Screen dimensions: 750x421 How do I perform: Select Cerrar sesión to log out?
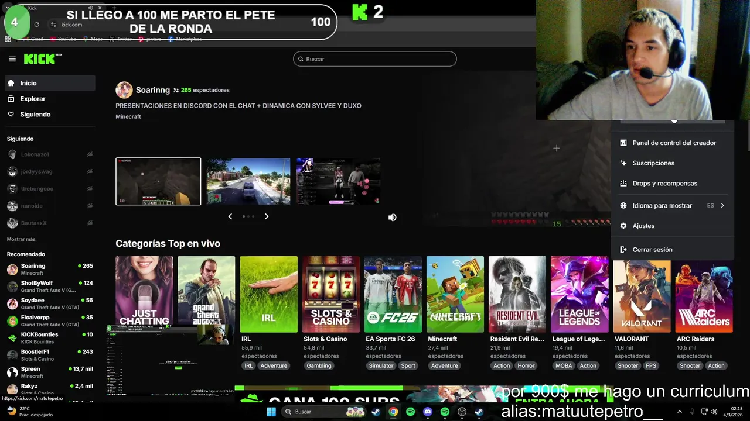pos(673,250)
